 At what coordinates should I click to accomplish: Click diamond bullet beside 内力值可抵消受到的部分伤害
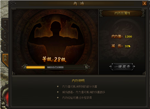[58, 87]
